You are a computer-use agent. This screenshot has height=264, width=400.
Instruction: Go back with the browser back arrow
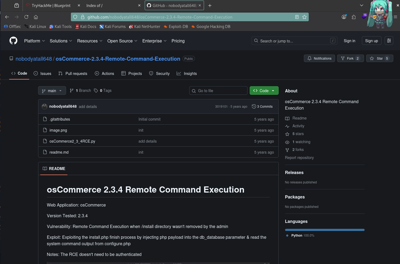[7, 17]
